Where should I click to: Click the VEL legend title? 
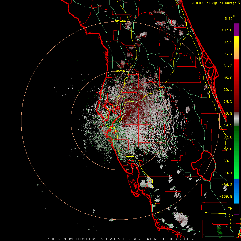tap(235, 16)
